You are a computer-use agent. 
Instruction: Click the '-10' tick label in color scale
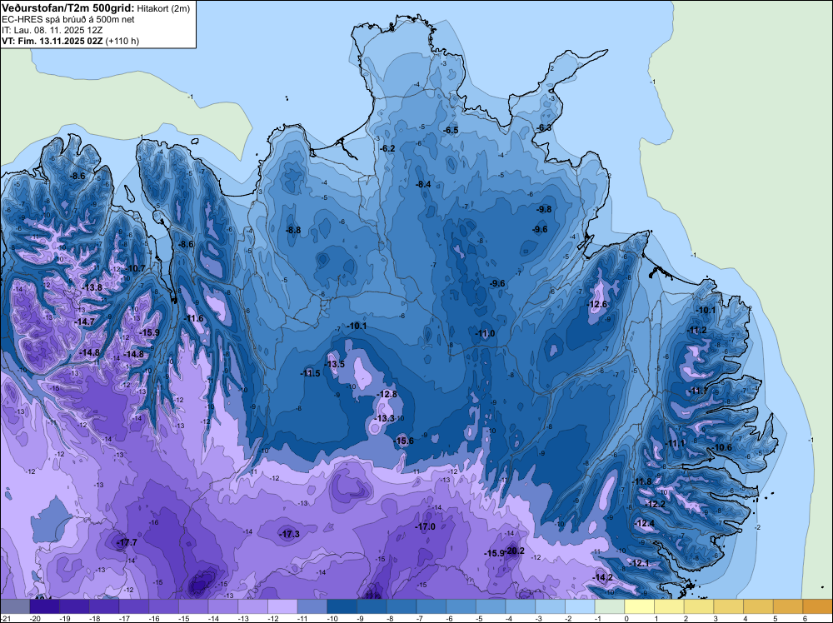332,618
